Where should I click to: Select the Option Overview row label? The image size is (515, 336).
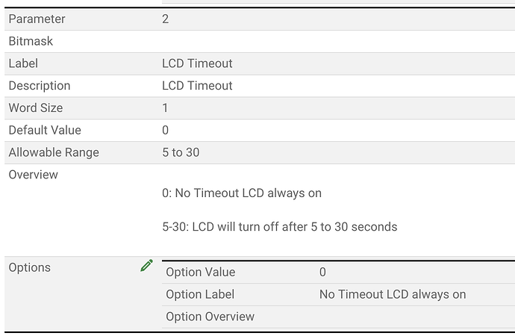coord(210,317)
